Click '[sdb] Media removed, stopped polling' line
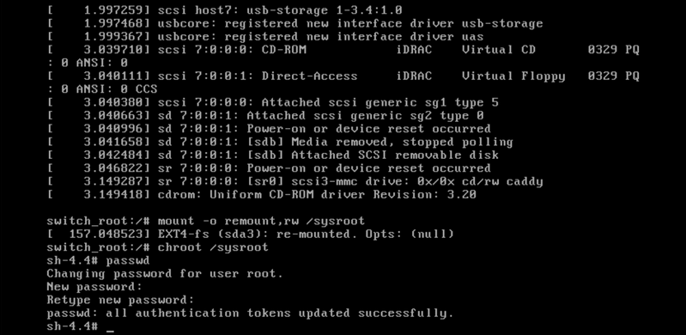 coord(280,142)
